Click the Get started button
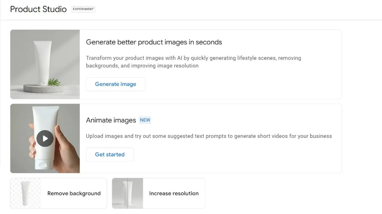This screenshot has width=382, height=214. 110,155
